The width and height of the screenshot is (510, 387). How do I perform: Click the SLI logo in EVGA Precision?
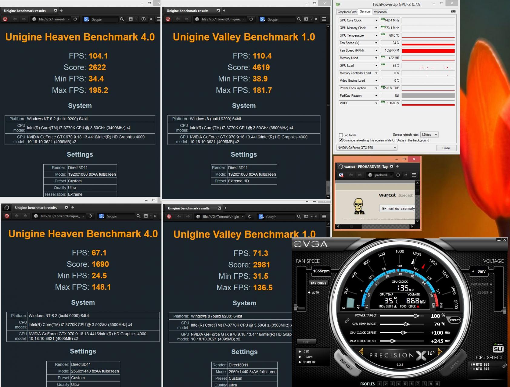498,349
